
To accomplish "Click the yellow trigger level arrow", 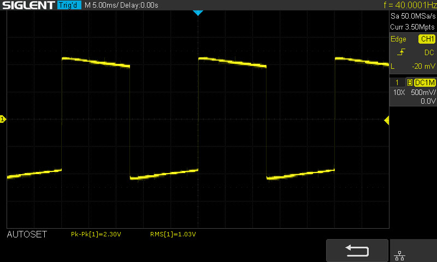I will (x=387, y=120).
